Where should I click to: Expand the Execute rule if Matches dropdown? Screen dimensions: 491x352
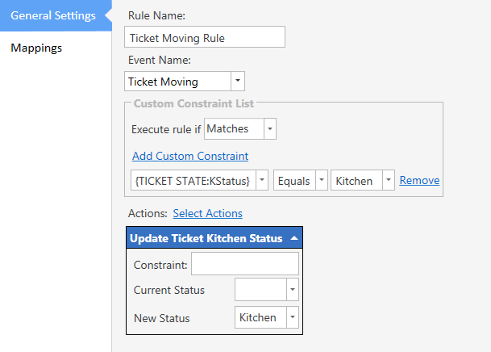coord(269,128)
